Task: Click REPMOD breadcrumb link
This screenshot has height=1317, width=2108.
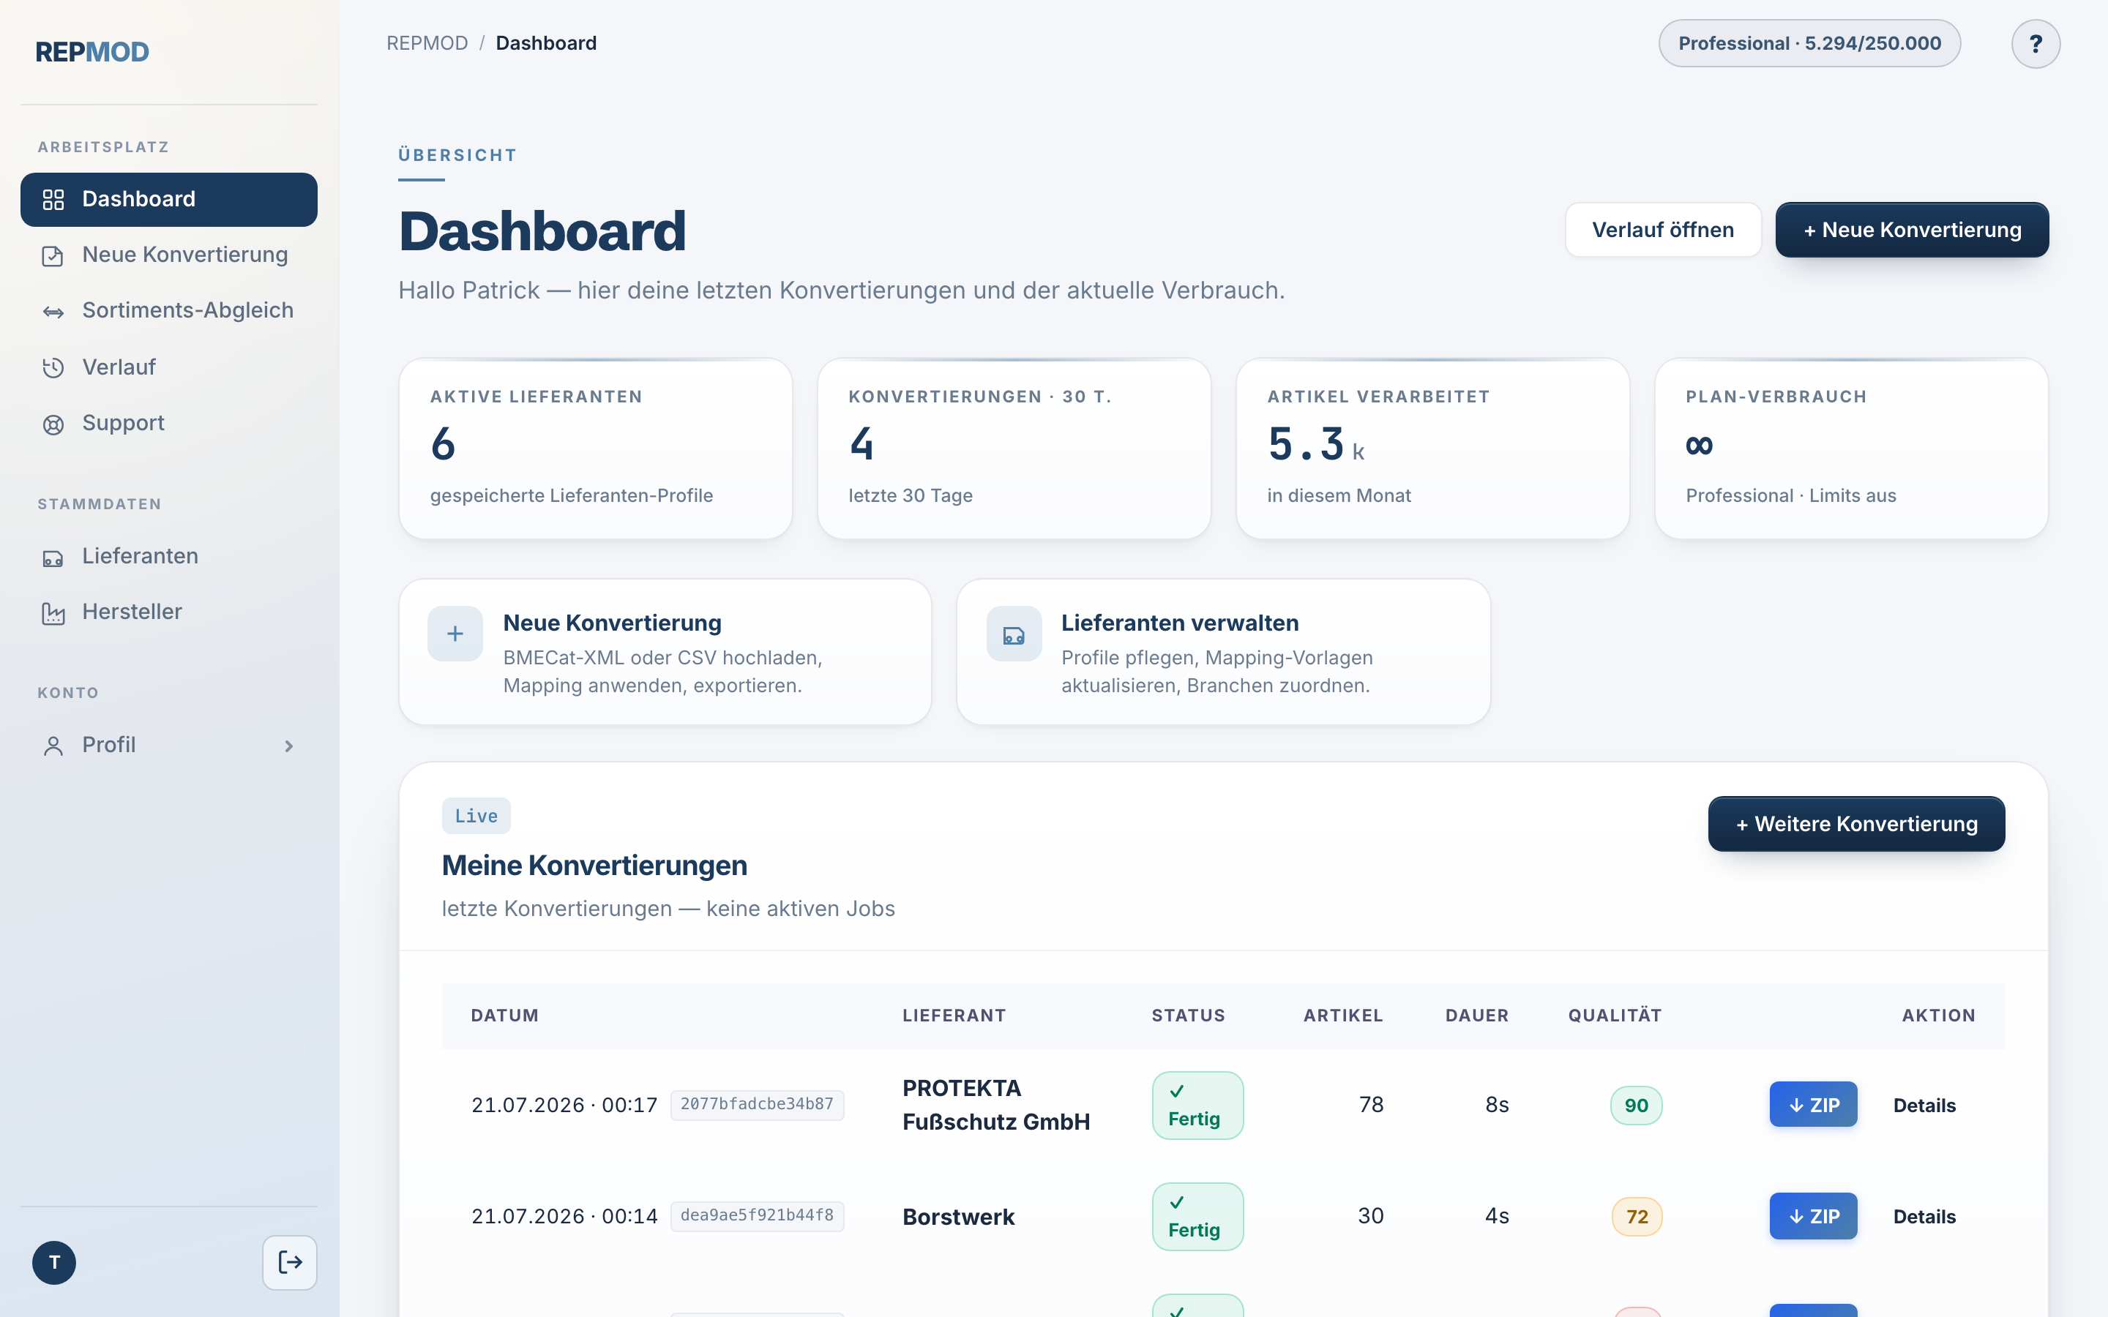Action: click(x=427, y=44)
